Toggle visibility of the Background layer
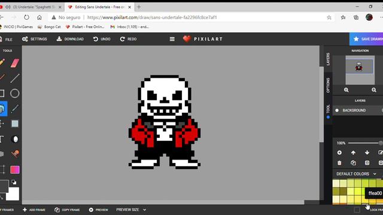The width and height of the screenshot is (383, 215). [x=337, y=110]
